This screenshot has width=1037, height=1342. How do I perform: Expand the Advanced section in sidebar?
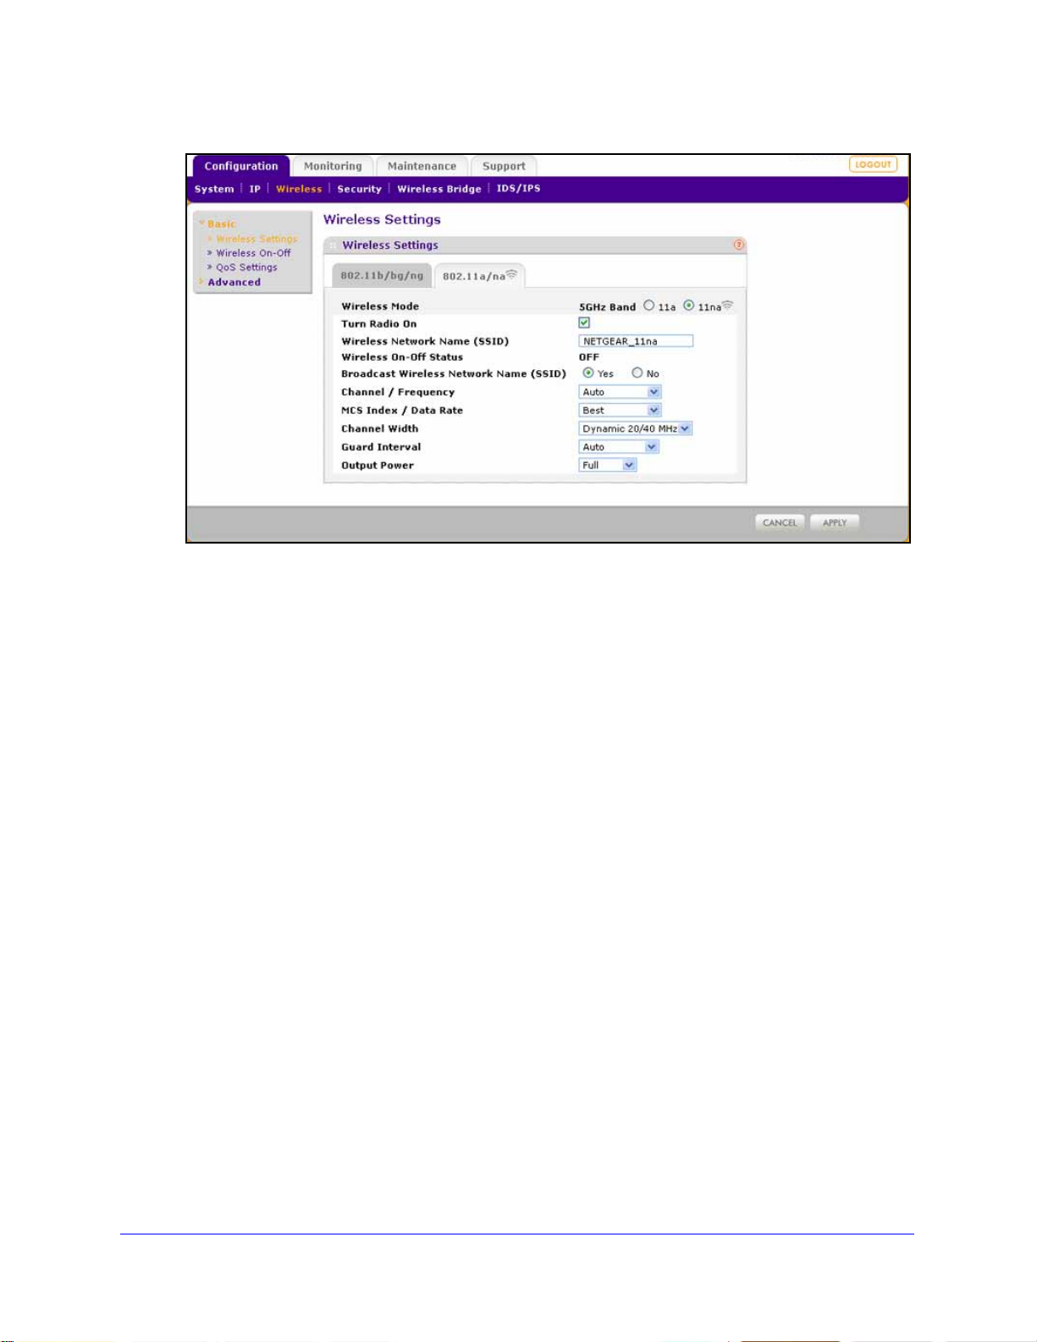(x=234, y=282)
